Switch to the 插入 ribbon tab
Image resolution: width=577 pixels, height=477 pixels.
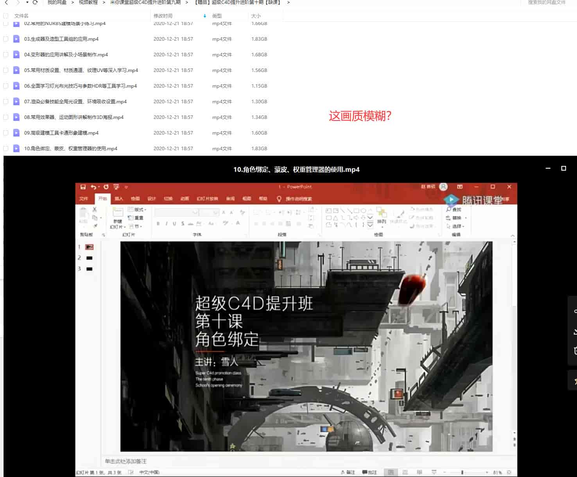tap(119, 198)
